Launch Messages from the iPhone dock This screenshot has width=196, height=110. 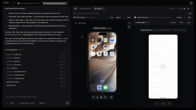[x=106, y=88]
